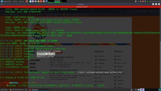Click 'fetching database names' log line

(x=39, y=46)
